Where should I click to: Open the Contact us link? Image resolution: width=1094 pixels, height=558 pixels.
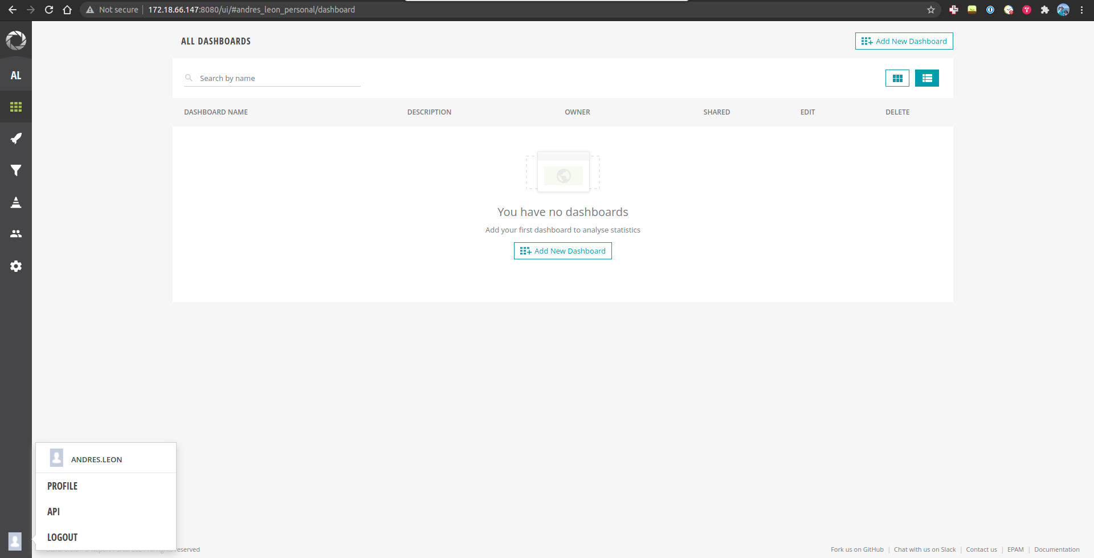point(982,549)
